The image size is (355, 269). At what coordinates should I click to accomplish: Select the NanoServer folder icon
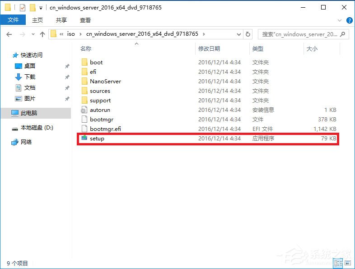(84, 81)
